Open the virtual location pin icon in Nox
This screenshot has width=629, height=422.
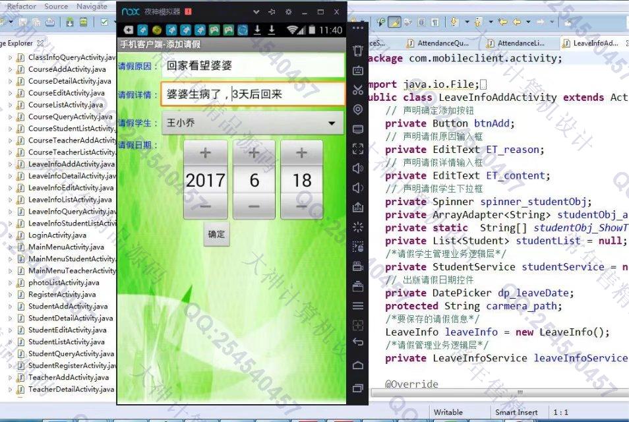(358, 109)
